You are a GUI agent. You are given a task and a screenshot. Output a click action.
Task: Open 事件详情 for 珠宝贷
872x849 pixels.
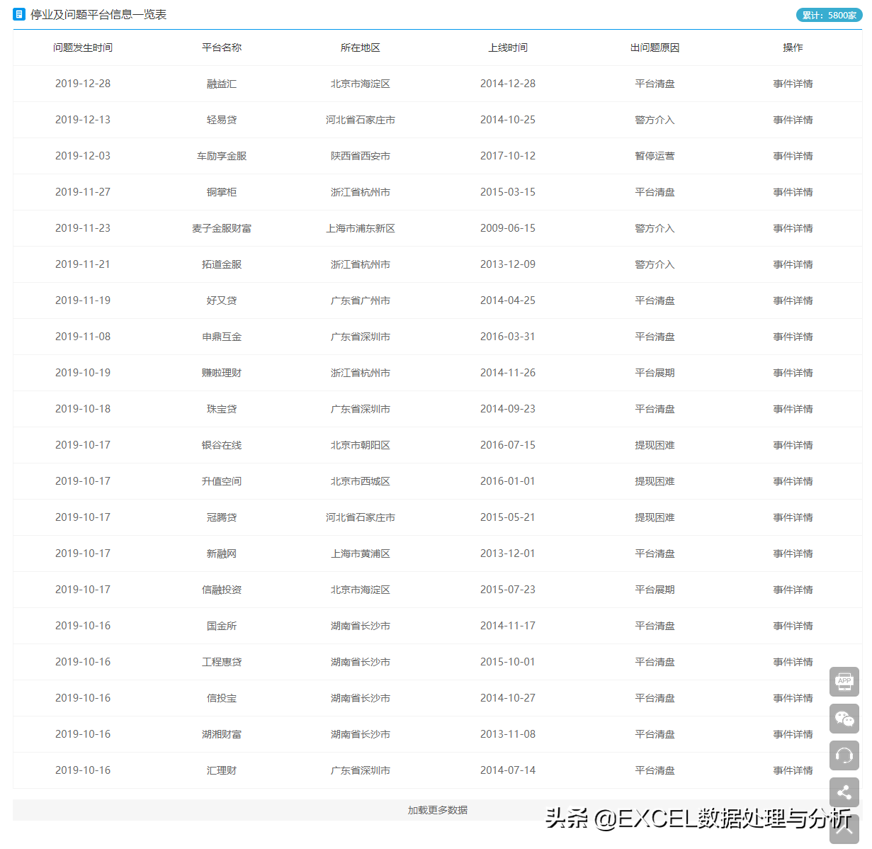coord(793,409)
